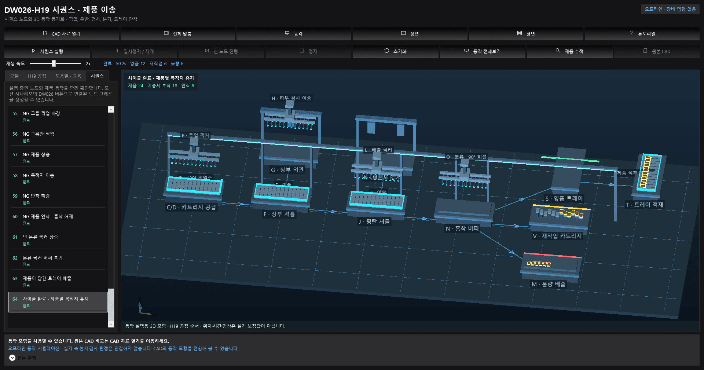Toggle 일시정지 / 재개 pause control

[x=134, y=51]
